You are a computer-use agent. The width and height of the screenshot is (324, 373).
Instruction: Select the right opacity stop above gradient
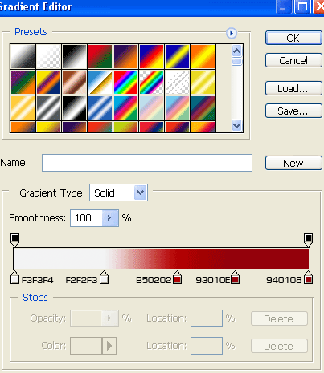click(308, 240)
